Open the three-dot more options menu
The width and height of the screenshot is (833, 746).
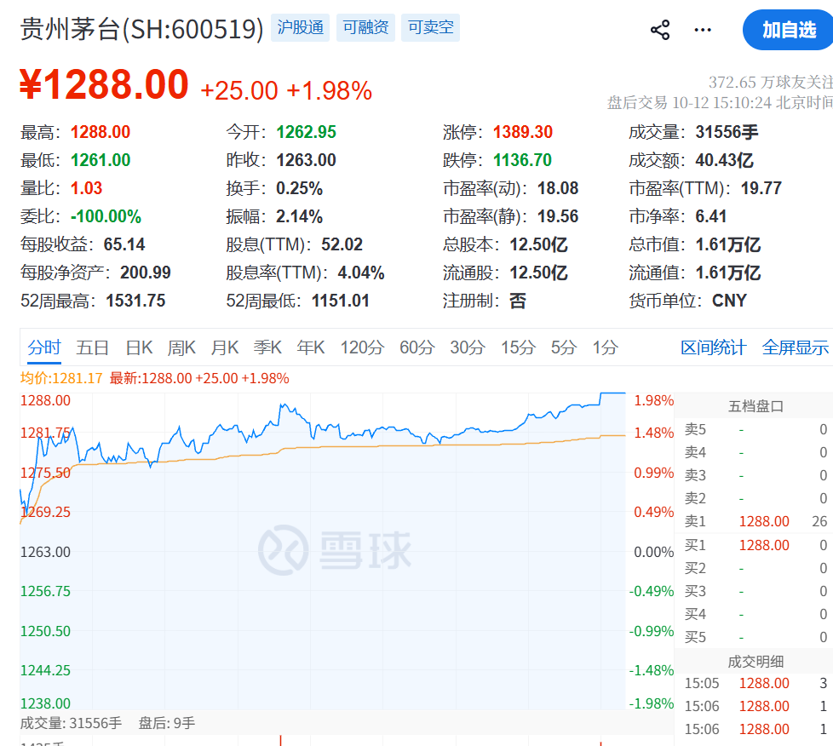703,30
